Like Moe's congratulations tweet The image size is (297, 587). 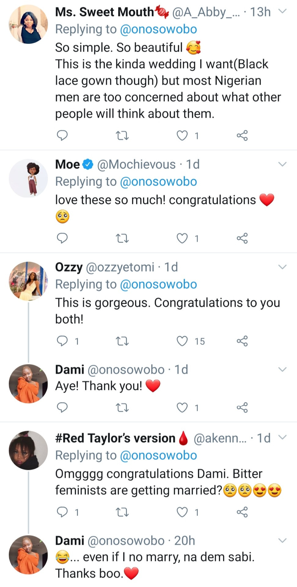(x=182, y=238)
